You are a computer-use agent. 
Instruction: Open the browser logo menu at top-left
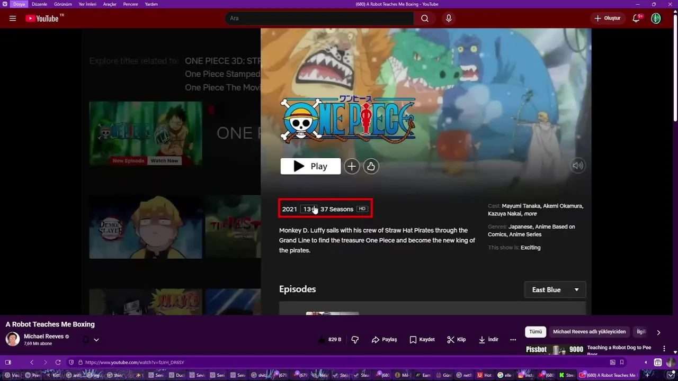5,4
